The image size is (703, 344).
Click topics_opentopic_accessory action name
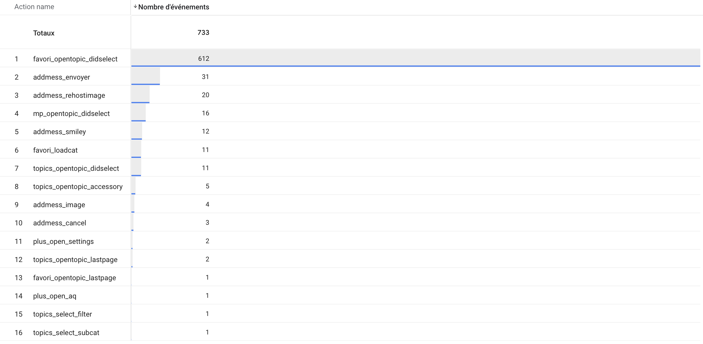78,187
